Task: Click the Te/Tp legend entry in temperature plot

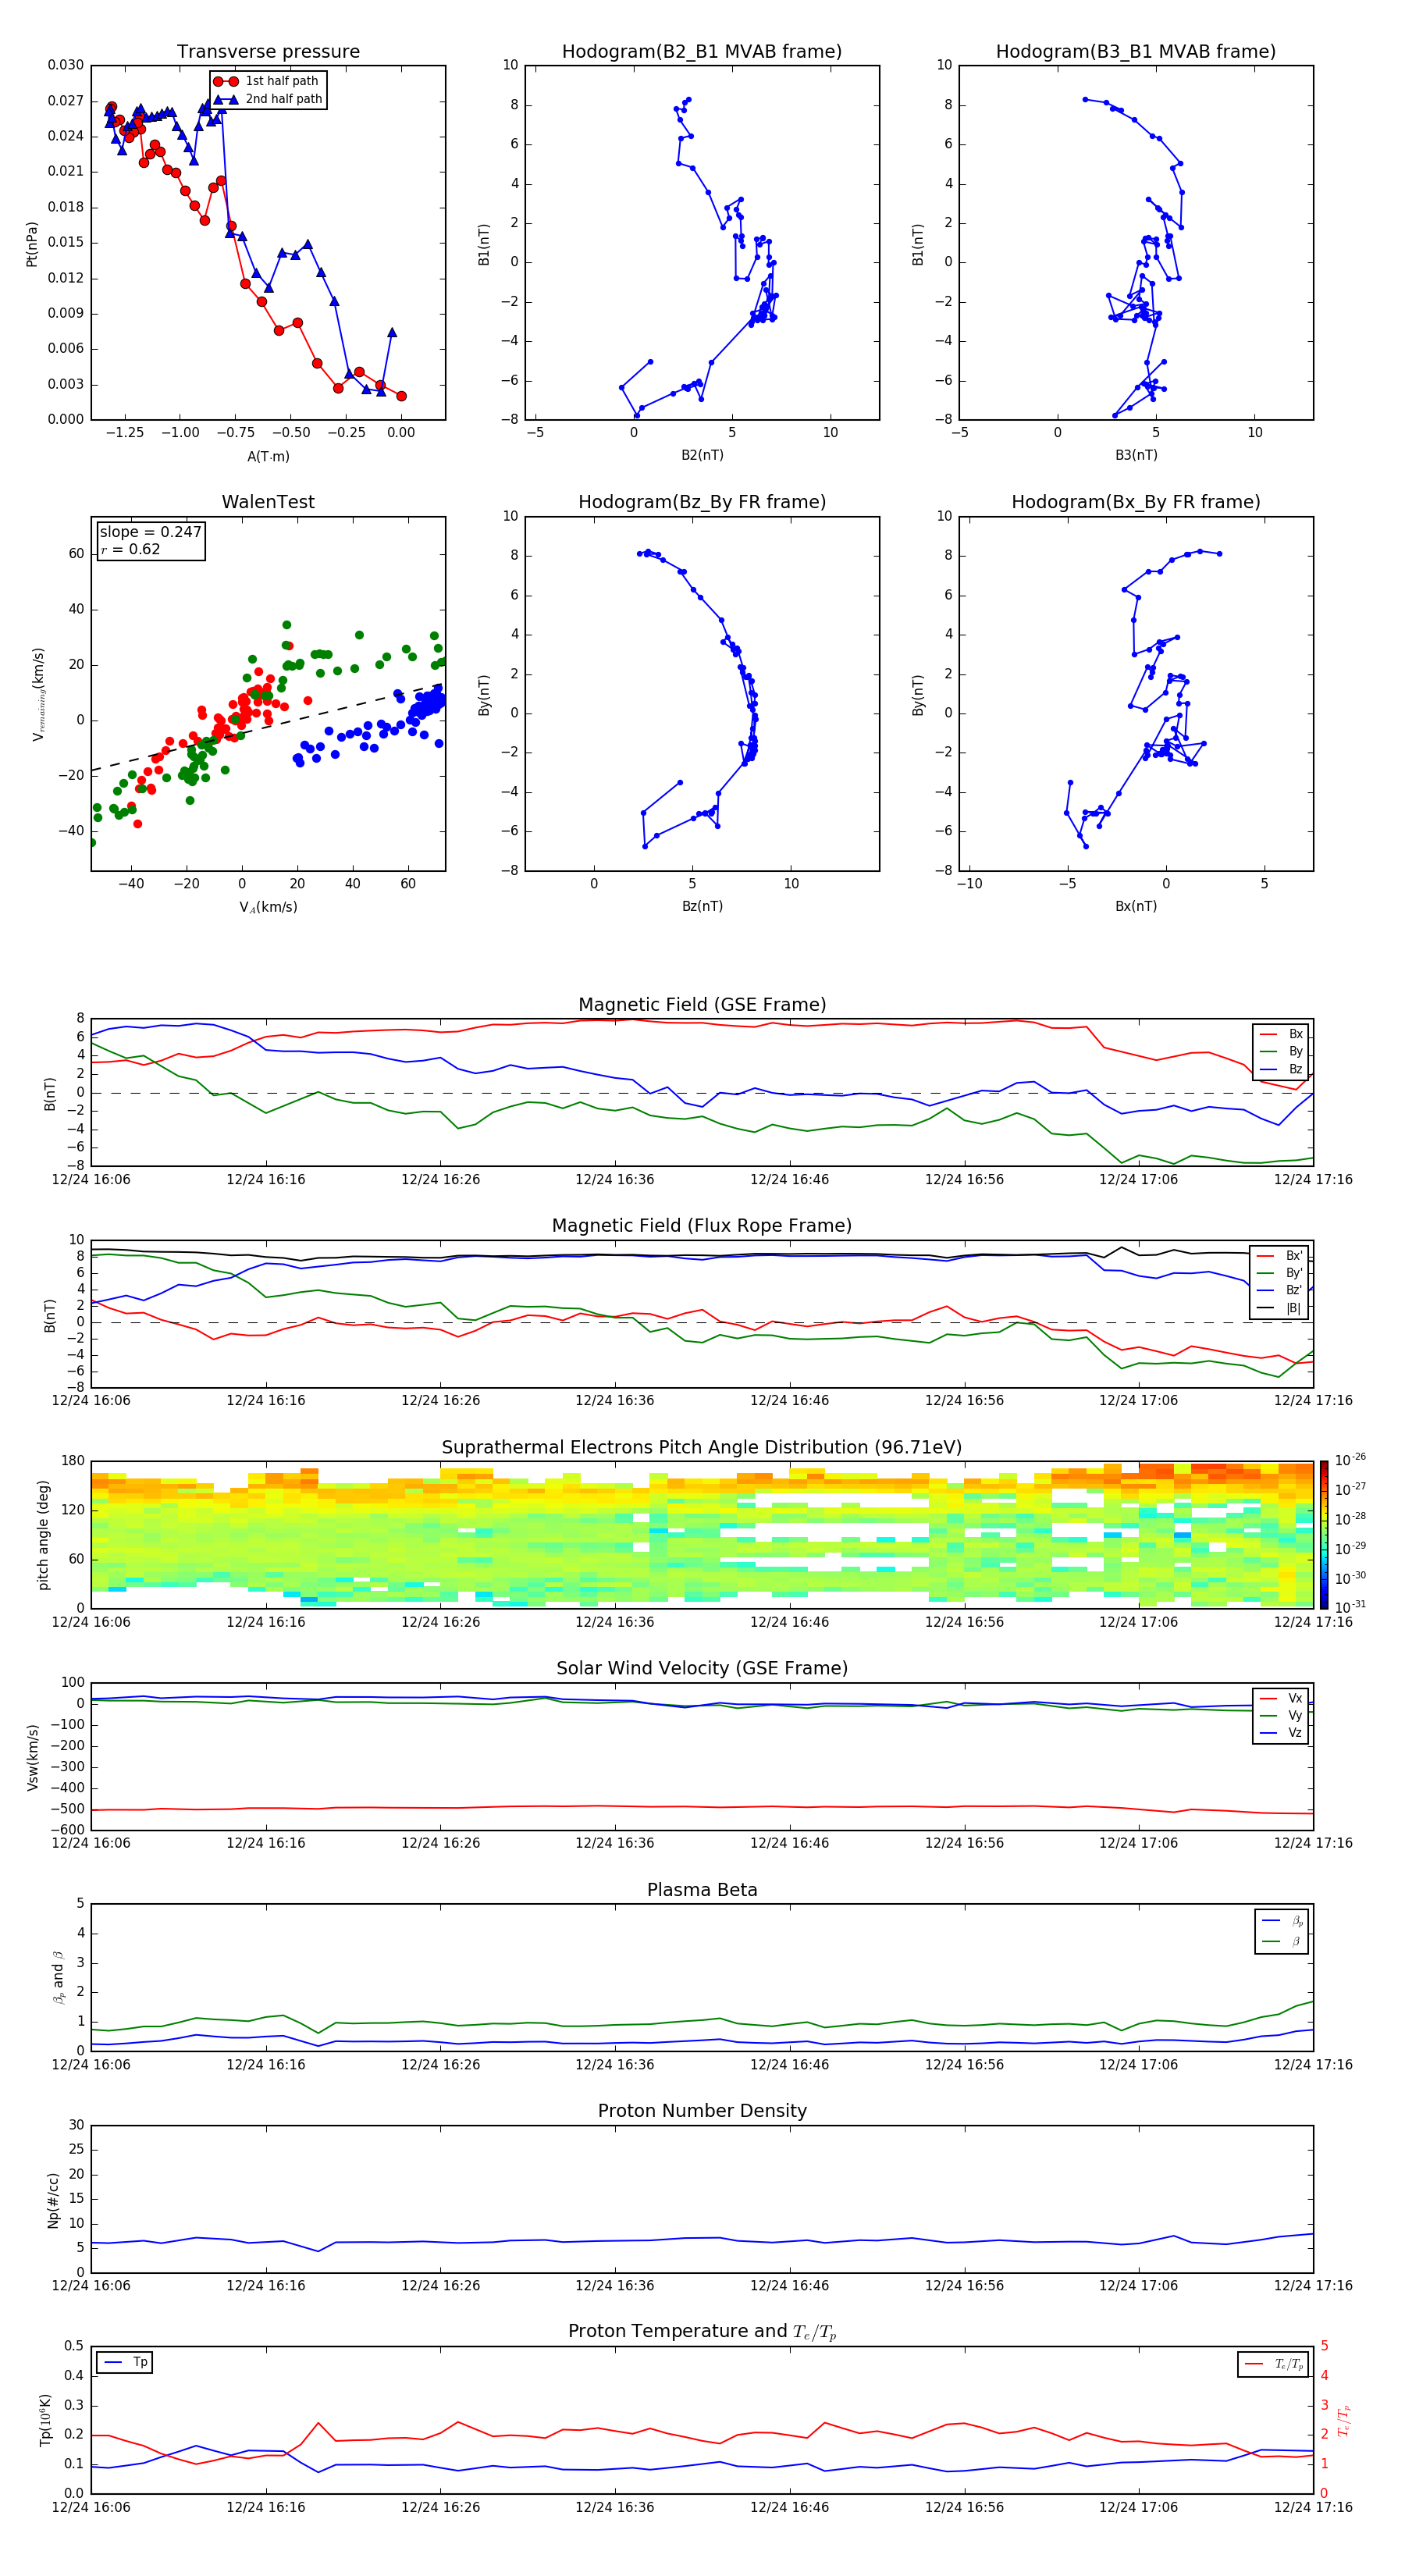Action: 1275,2364
